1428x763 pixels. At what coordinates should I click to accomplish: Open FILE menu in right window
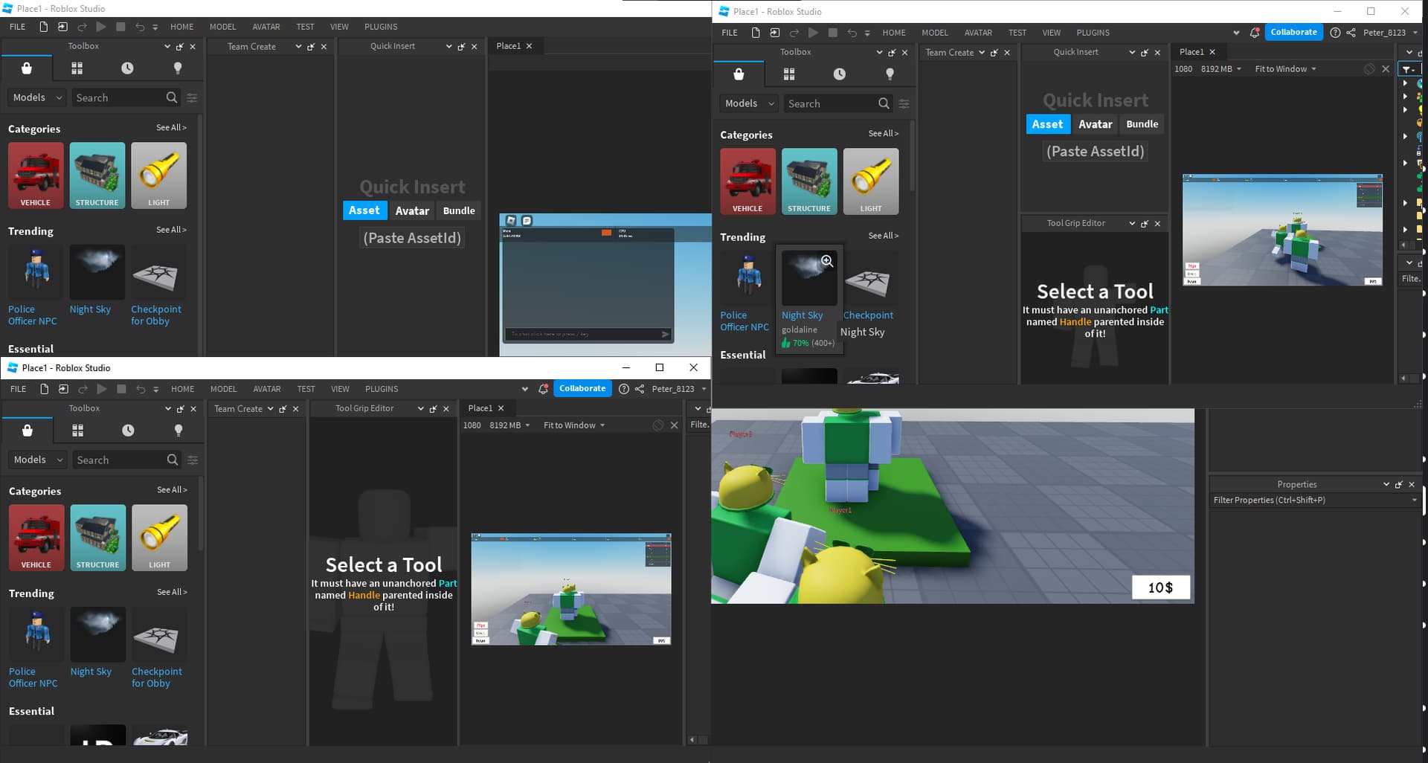pos(730,33)
